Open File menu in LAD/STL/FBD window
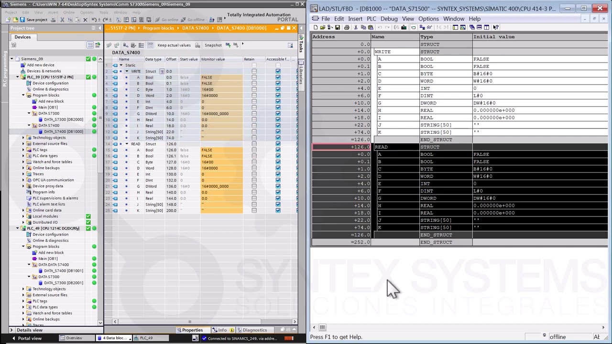Viewport: 612px width, 344px height. pyautogui.click(x=325, y=19)
